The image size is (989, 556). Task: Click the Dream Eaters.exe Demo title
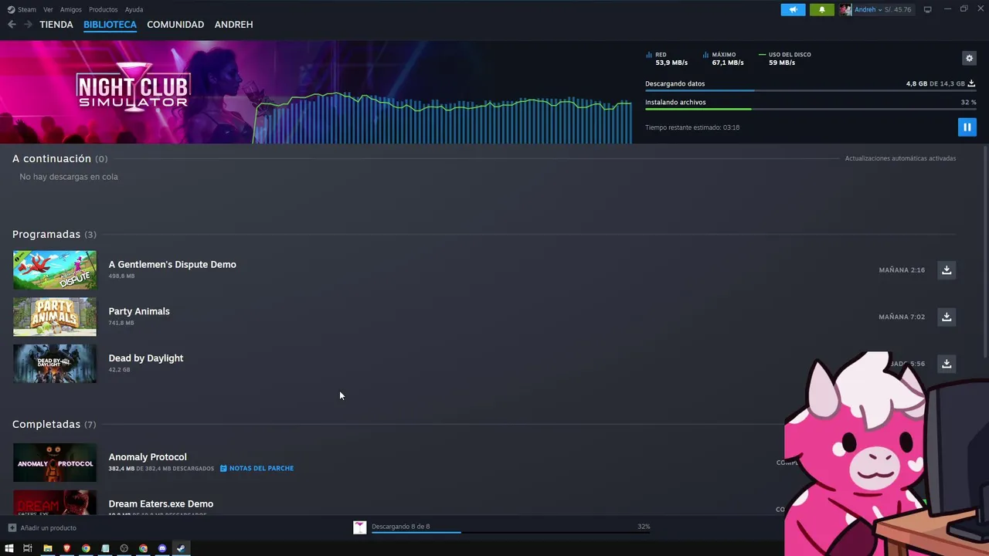point(161,503)
